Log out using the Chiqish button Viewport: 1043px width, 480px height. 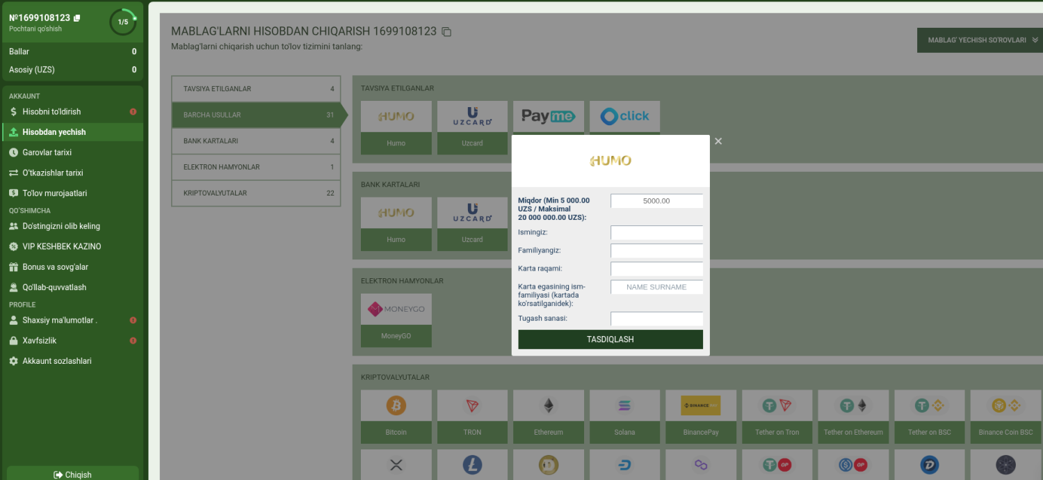[x=72, y=474]
